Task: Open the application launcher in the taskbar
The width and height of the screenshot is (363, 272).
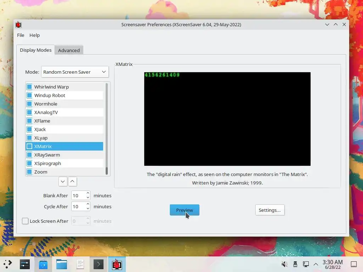Action: click(x=8, y=264)
